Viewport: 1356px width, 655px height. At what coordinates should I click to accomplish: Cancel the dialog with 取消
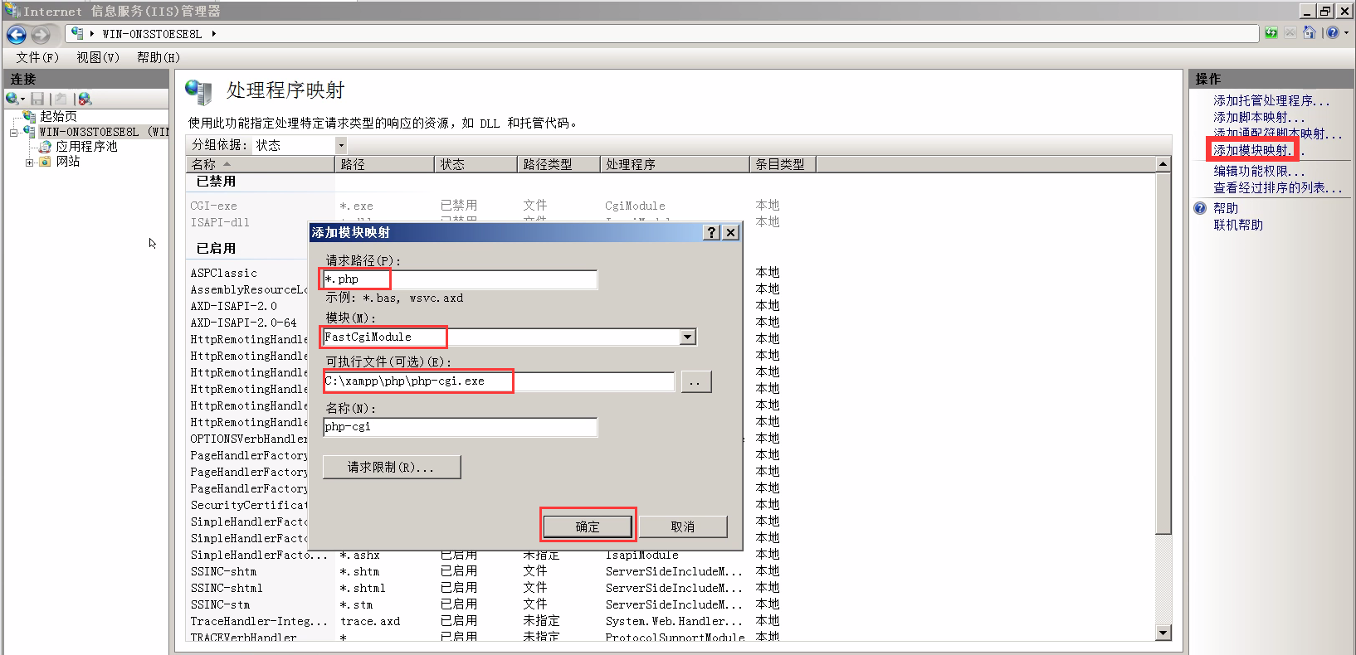click(x=683, y=526)
